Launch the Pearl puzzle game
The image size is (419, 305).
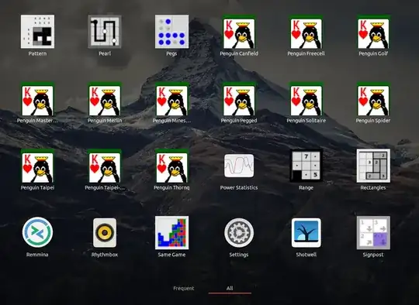click(105, 32)
